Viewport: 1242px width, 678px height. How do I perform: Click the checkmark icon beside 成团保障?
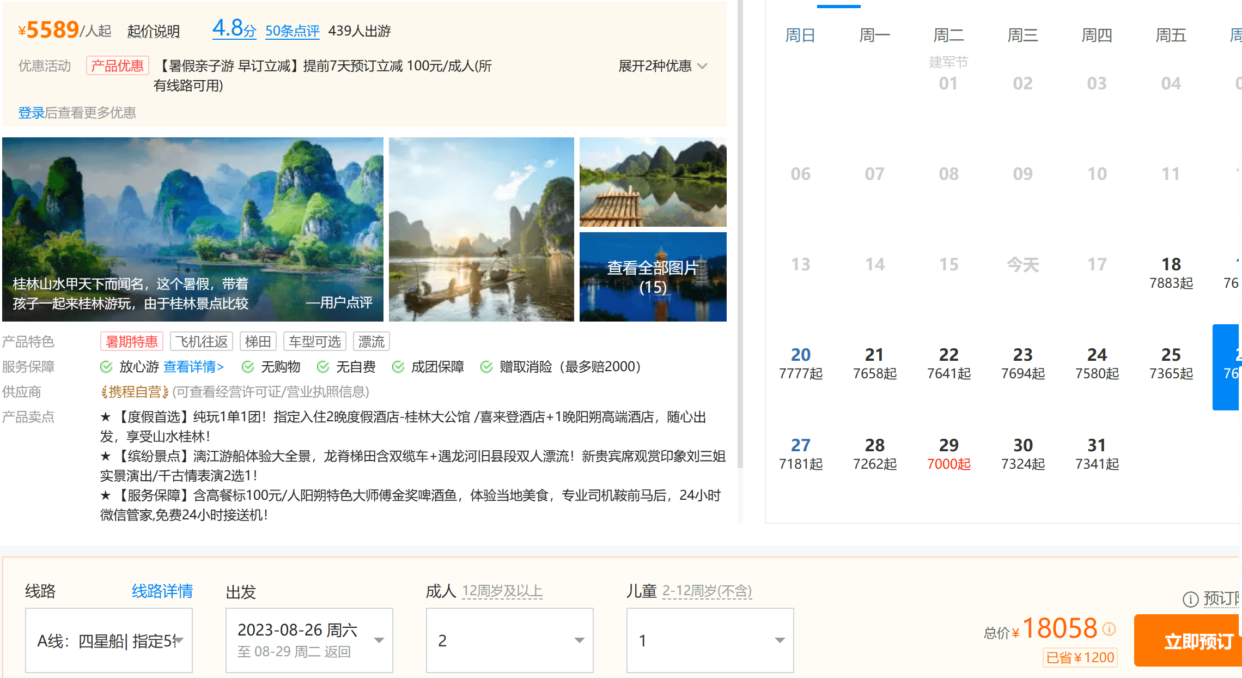click(398, 367)
